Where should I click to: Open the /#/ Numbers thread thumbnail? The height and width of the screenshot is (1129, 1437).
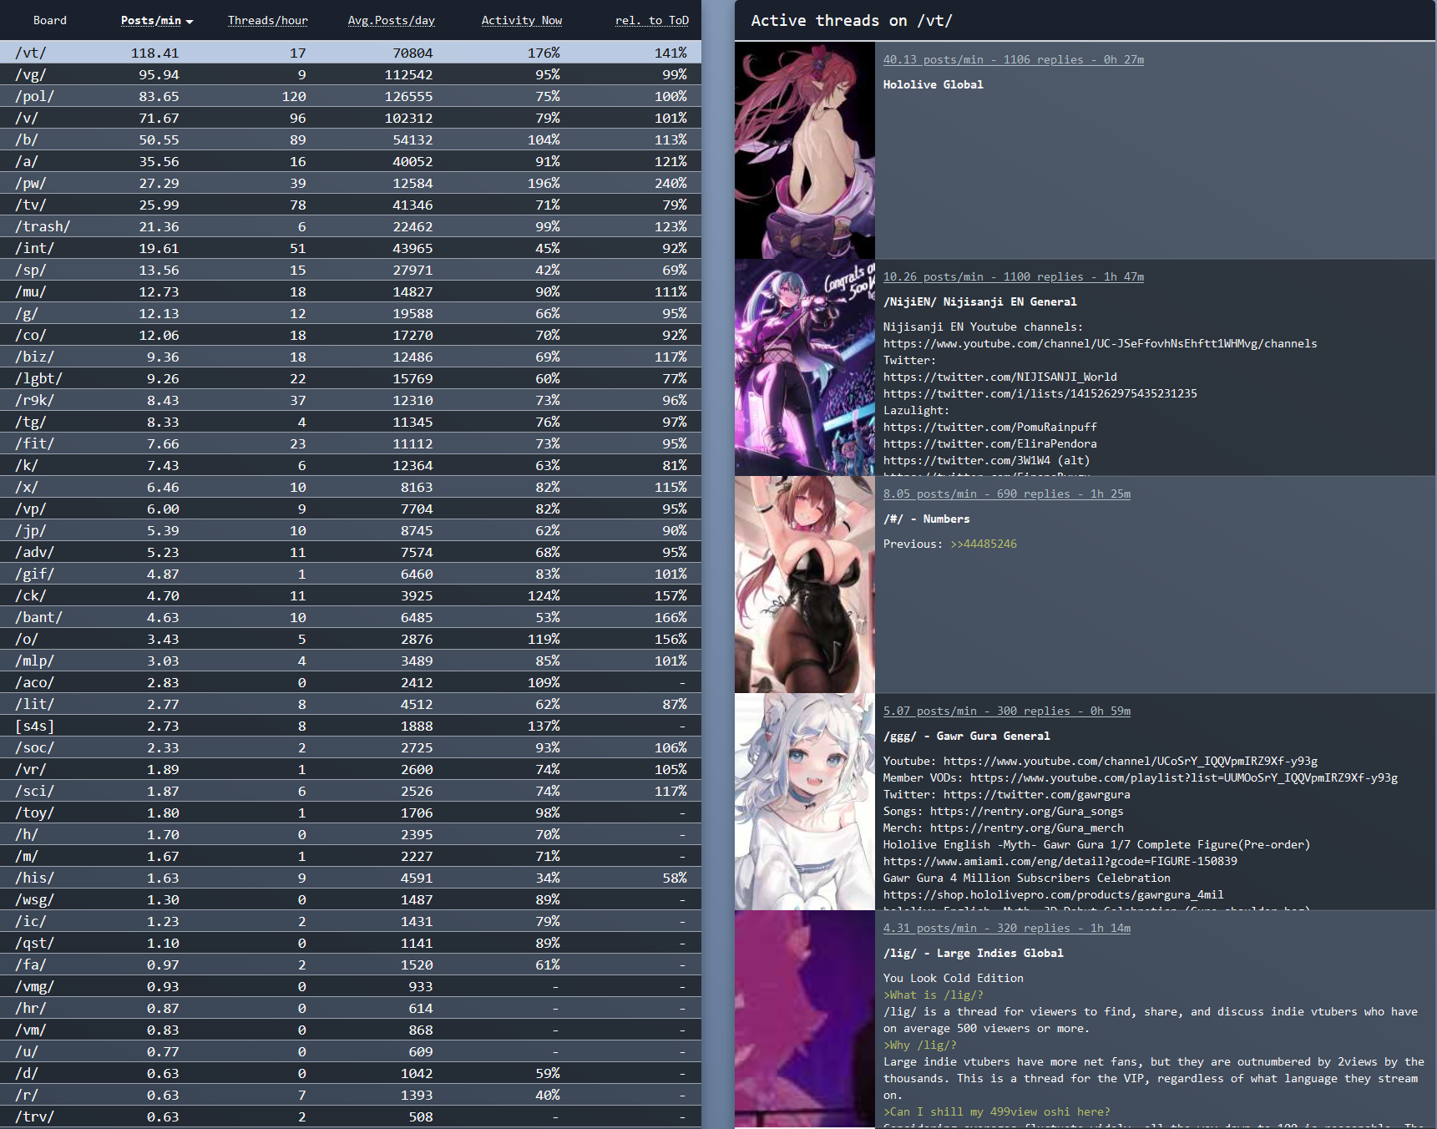805,585
